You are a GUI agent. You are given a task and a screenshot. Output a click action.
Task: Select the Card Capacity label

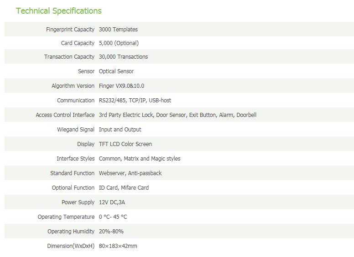coord(78,43)
